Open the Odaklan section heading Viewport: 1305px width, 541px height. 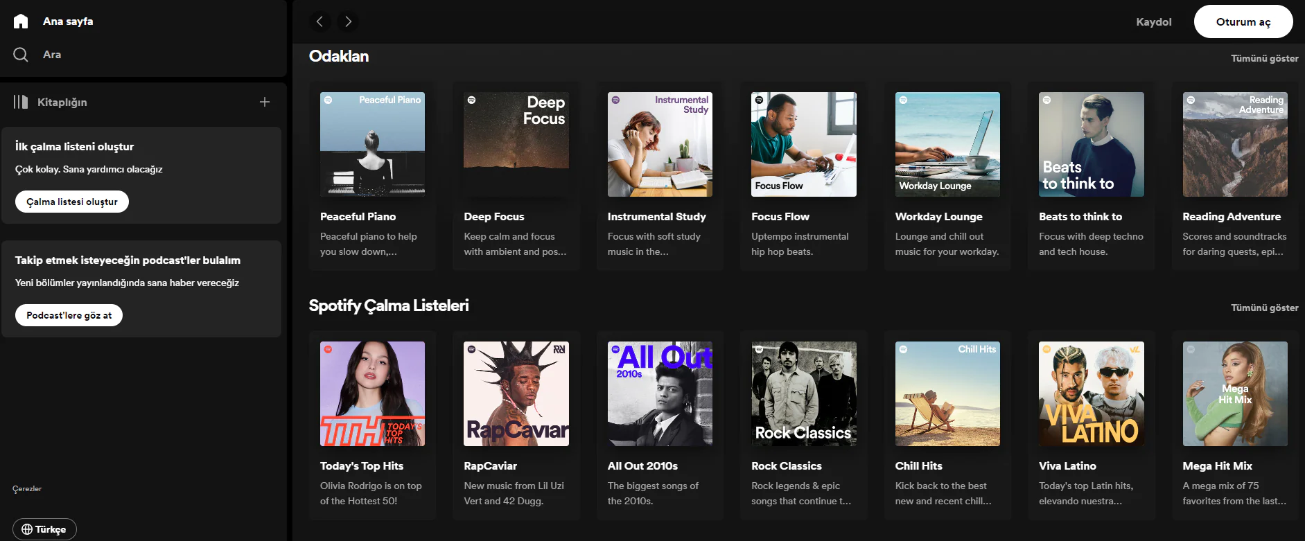pos(339,56)
